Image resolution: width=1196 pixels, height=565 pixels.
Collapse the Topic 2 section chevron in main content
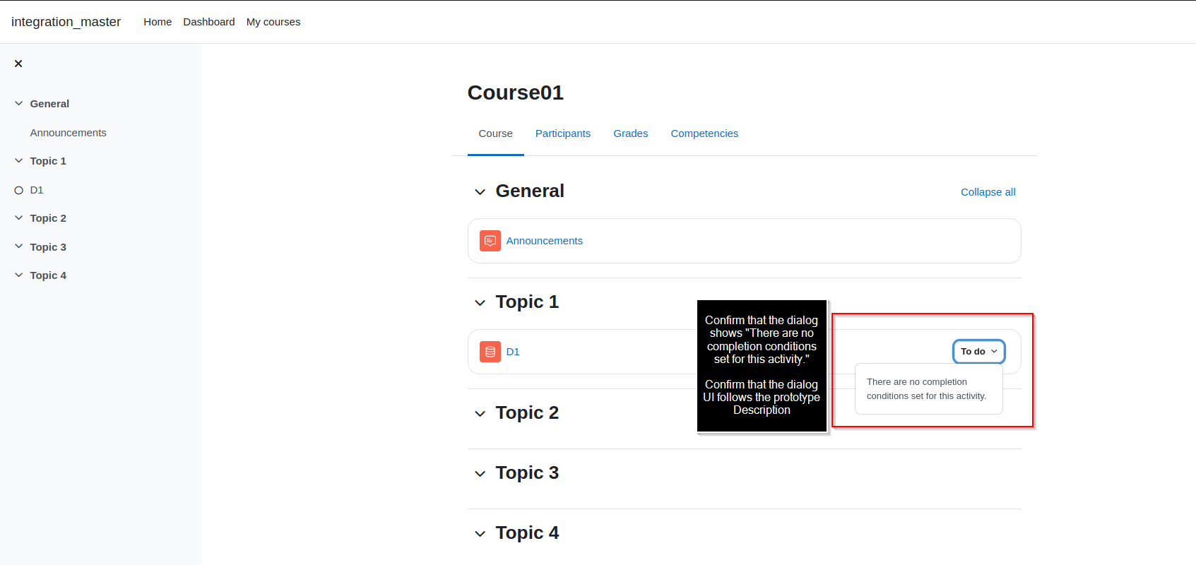(480, 414)
